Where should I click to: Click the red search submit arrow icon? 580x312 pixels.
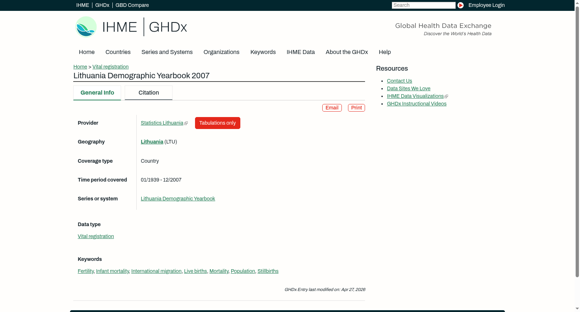[x=460, y=5]
